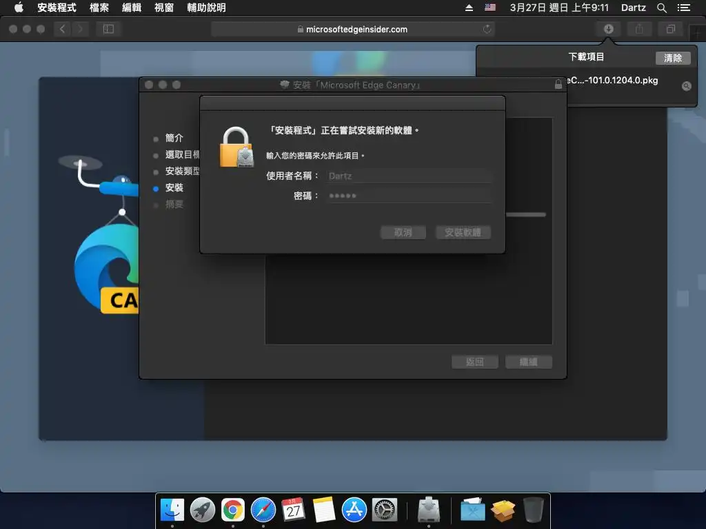Open the 檔案 menu
The width and height of the screenshot is (706, 529).
tap(99, 8)
